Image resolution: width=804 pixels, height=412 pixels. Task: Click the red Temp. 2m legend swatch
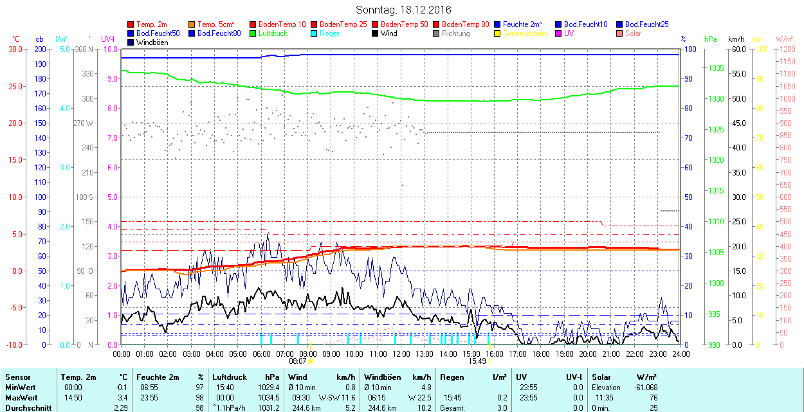131,24
